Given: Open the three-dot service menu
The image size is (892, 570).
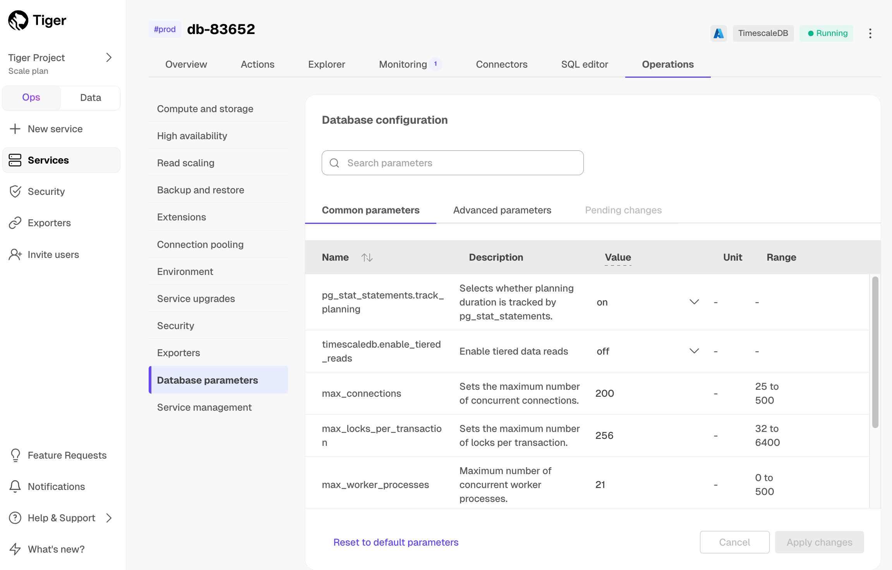Looking at the screenshot, I should (870, 33).
